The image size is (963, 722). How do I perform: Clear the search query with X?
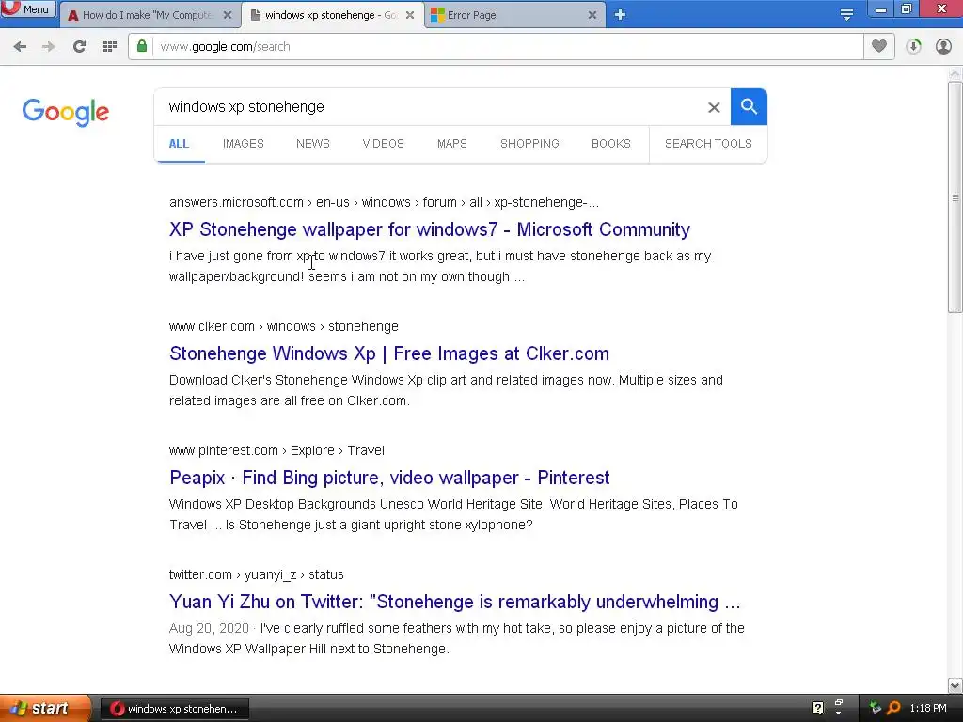tap(714, 107)
